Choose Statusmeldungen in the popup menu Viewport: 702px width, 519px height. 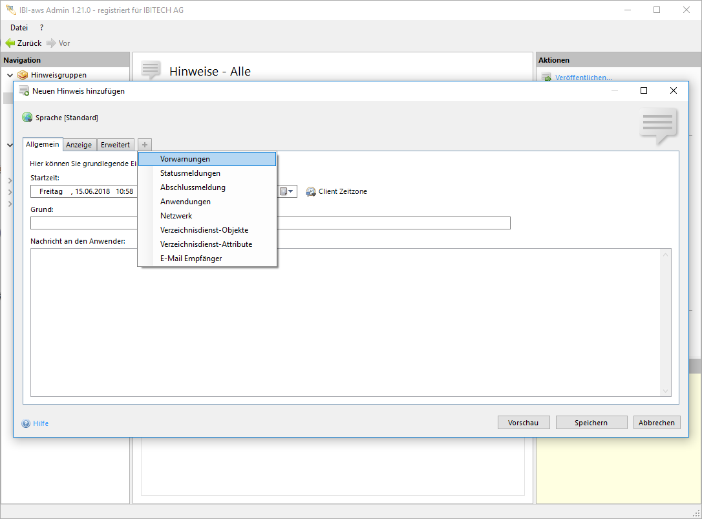[190, 173]
